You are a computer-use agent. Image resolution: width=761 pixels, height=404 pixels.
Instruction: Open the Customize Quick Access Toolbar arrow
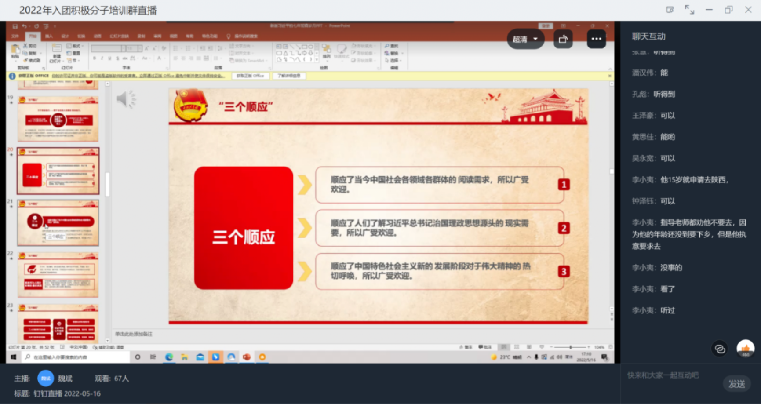click(55, 26)
